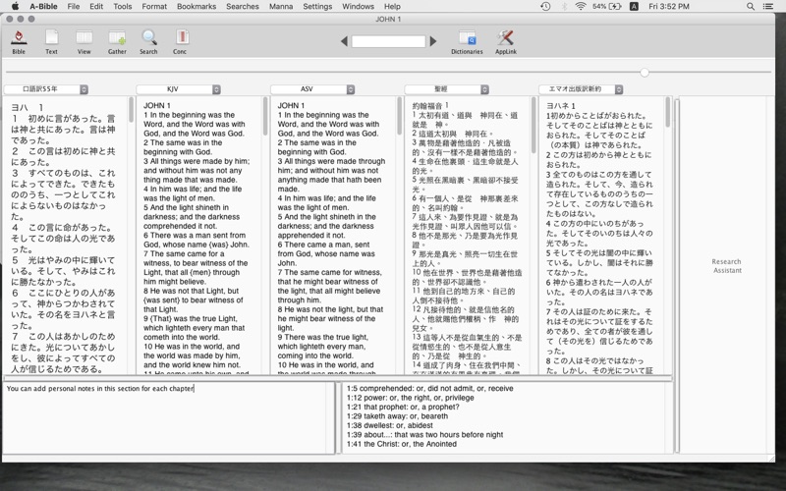
Task: Click the Gather toolbar icon
Action: click(117, 41)
